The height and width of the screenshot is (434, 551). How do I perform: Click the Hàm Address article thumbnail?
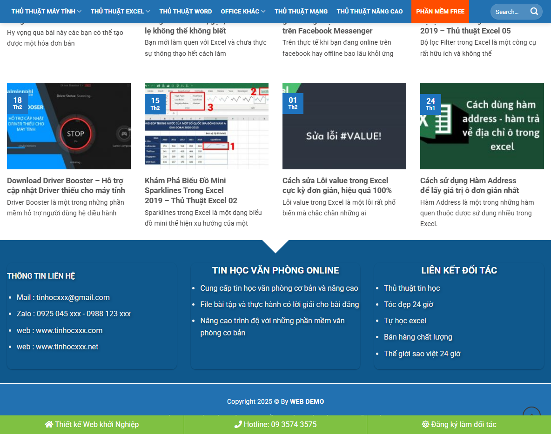482,126
